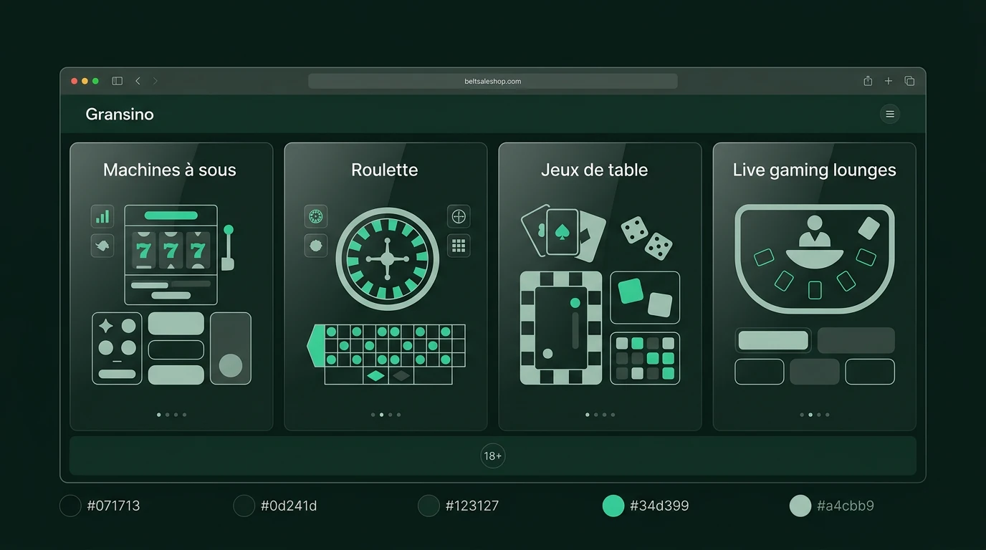Click the crosshair circle icon in Roulette card
The height and width of the screenshot is (550, 986).
(459, 216)
